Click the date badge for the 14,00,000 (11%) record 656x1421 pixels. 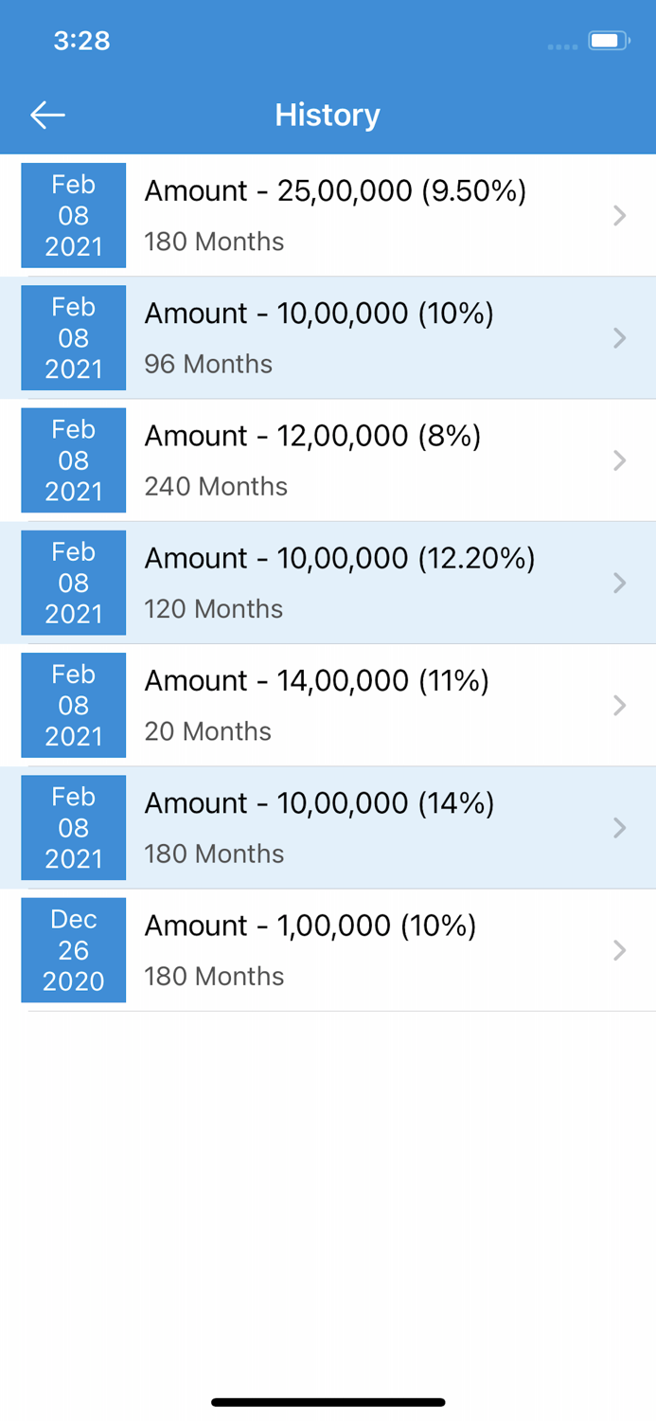[x=73, y=705]
